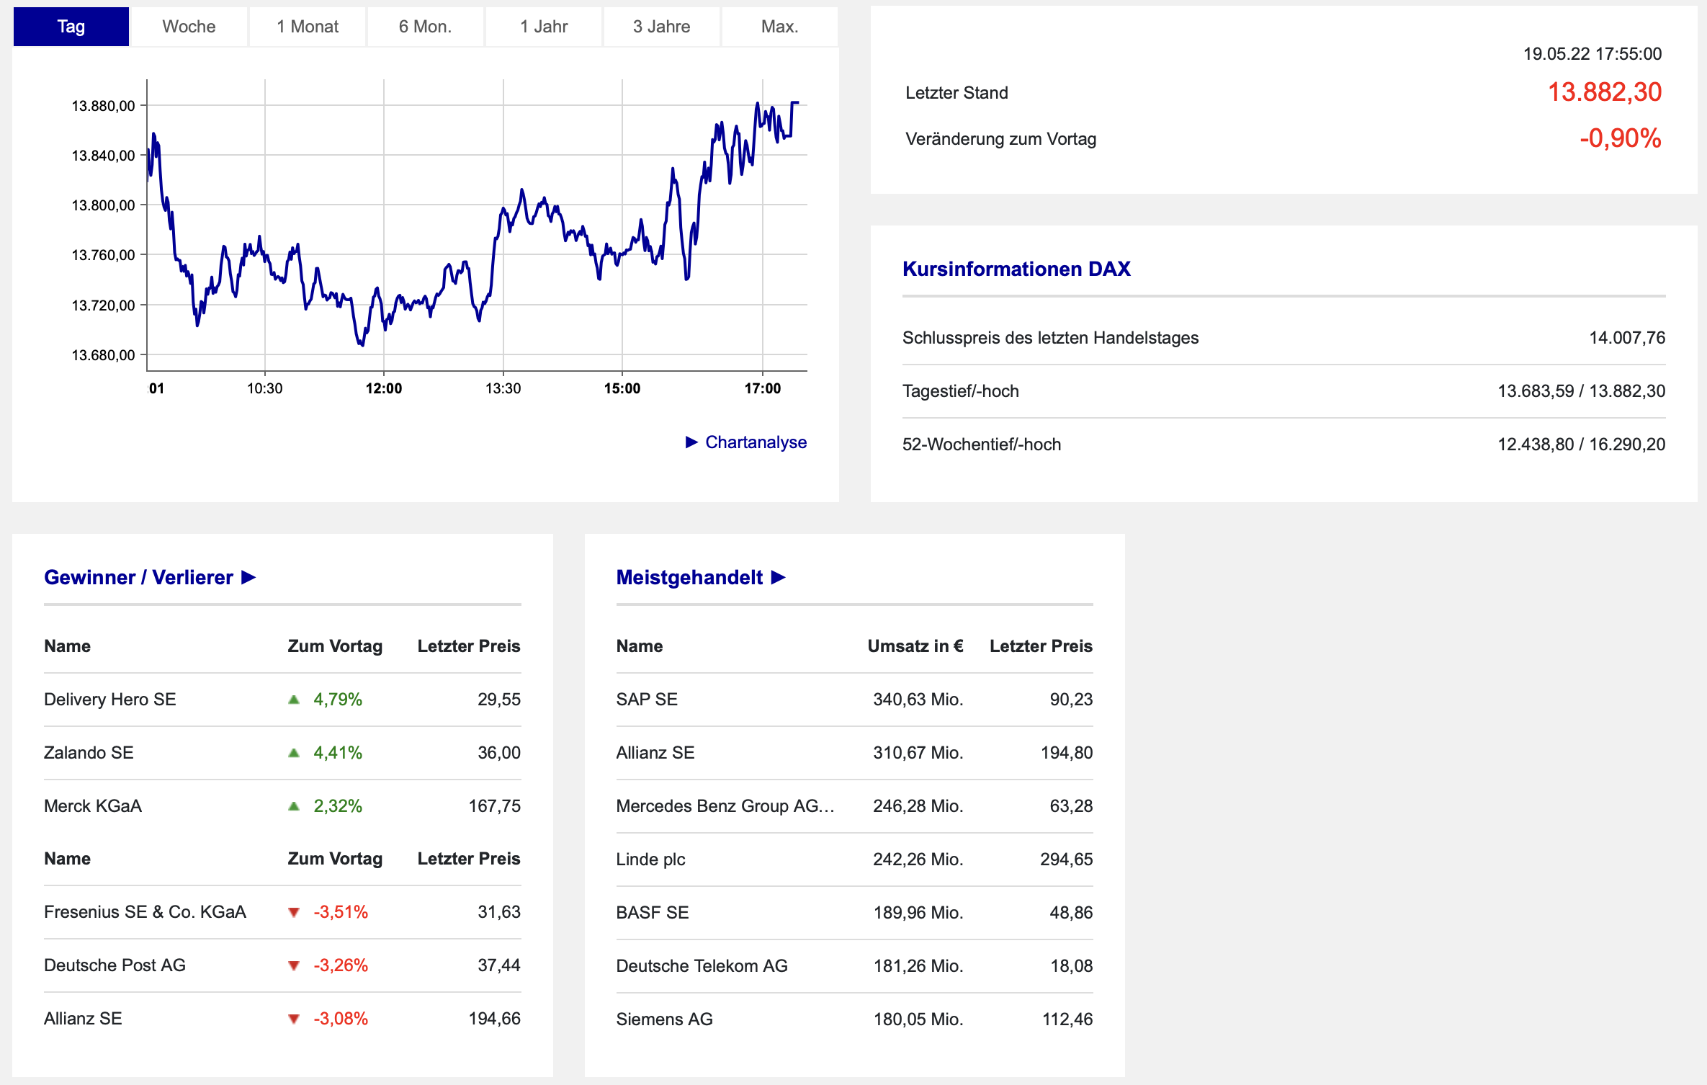Screen dimensions: 1707x1085
Task: Click the arrow icon next to Meistgehandelt
Action: tap(778, 578)
